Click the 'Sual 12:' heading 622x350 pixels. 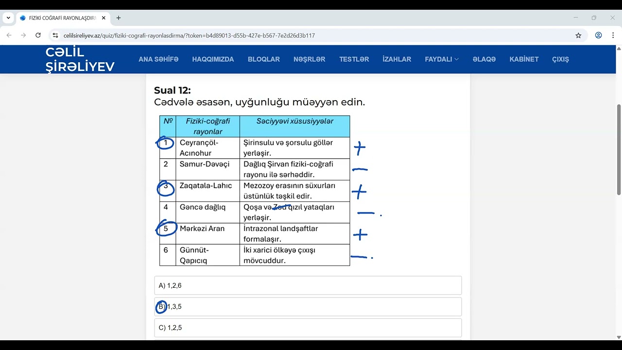pos(173,90)
